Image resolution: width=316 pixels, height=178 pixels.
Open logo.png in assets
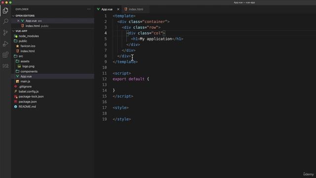(x=28, y=66)
